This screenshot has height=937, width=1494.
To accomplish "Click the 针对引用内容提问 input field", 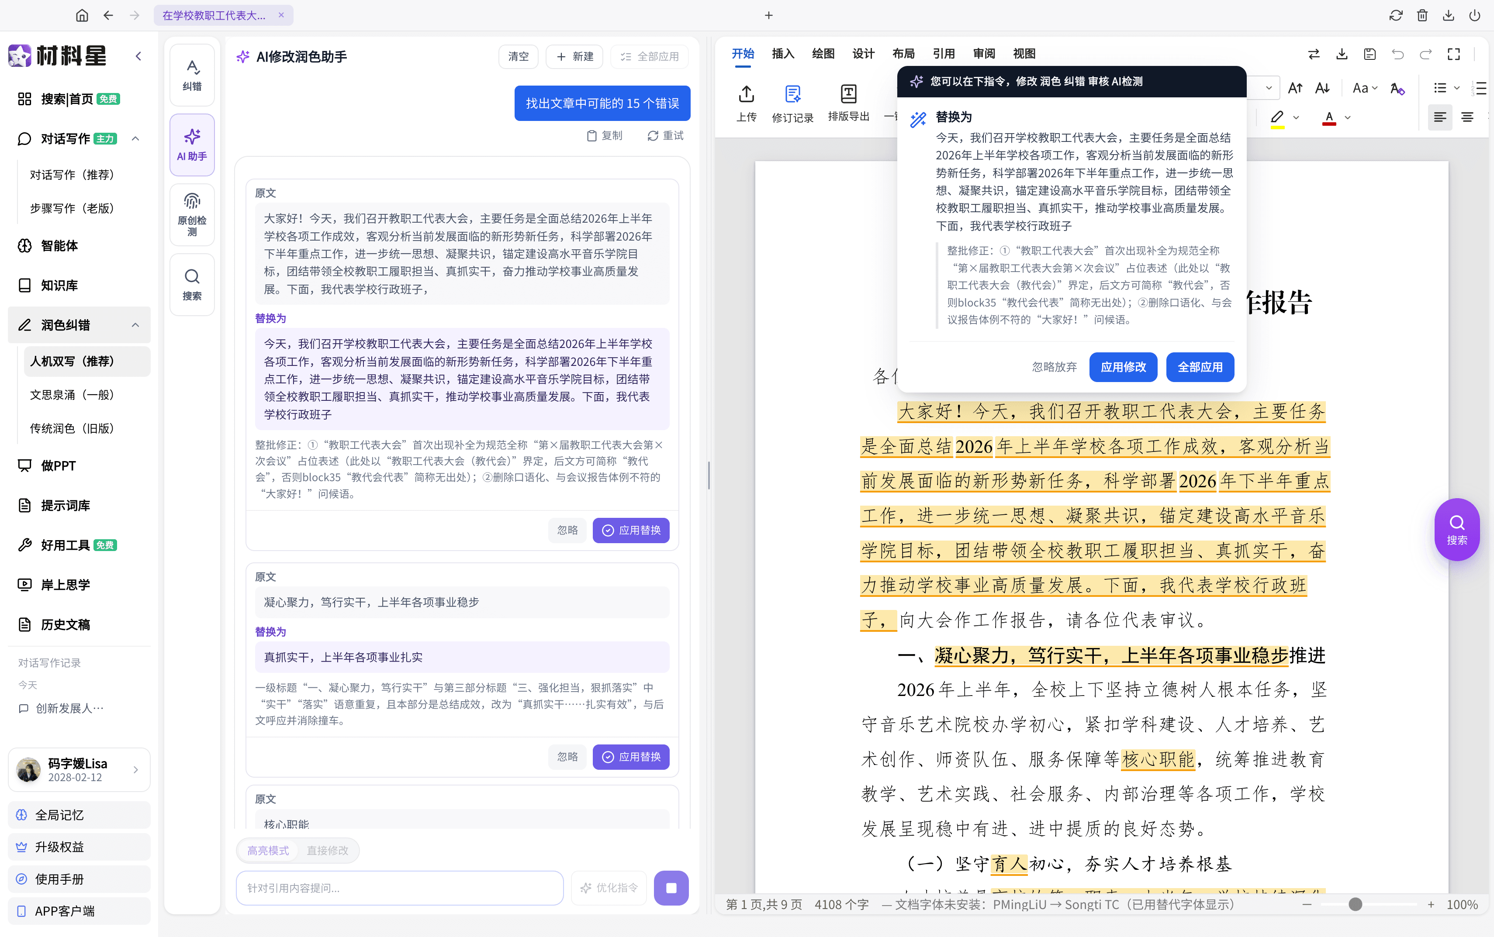I will pyautogui.click(x=399, y=887).
